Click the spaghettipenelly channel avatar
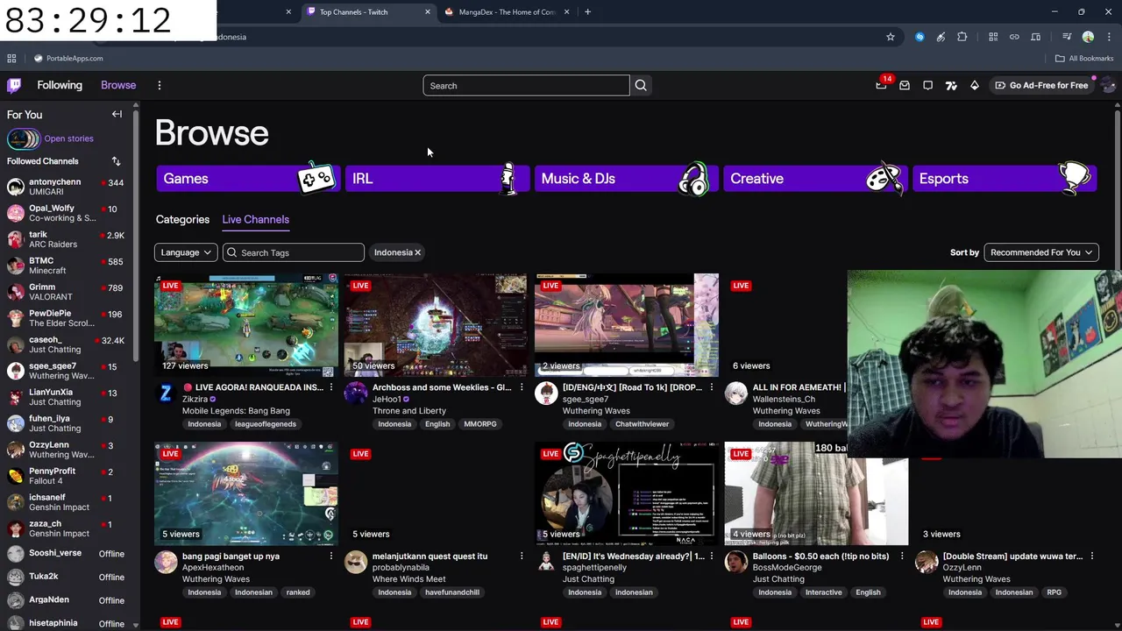Viewport: 1122px width, 631px height. pyautogui.click(x=546, y=562)
